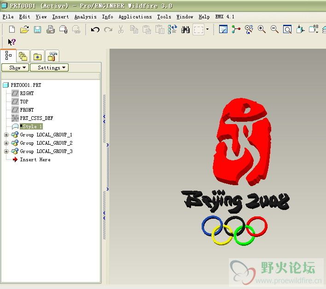Click the Insert Here marker

point(35,160)
